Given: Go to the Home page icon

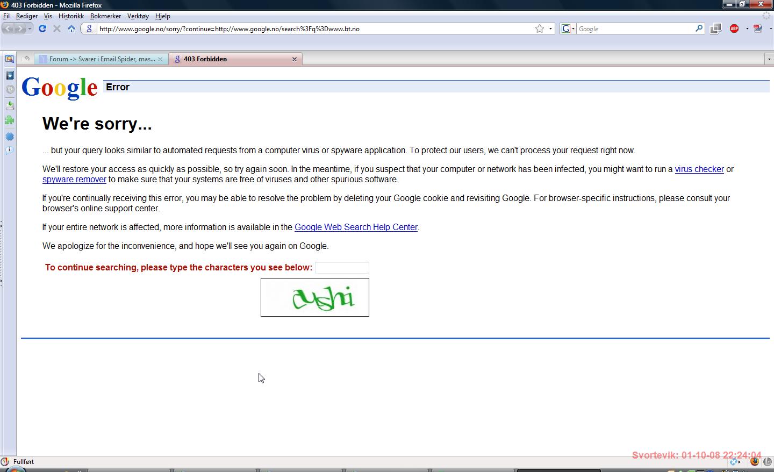Looking at the screenshot, I should coord(71,28).
